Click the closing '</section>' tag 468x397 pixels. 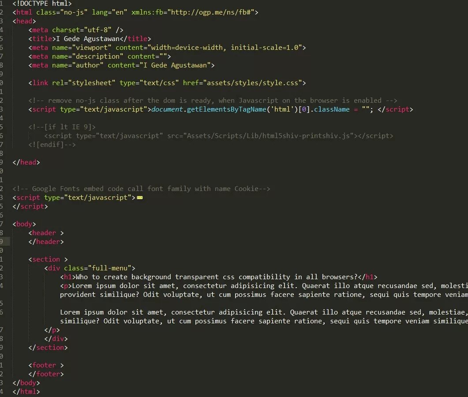[48, 348]
